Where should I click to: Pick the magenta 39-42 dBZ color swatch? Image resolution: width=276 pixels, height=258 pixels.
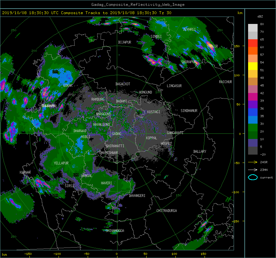[x=253, y=97]
